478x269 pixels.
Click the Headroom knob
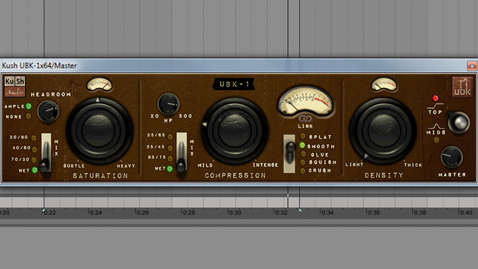click(48, 111)
